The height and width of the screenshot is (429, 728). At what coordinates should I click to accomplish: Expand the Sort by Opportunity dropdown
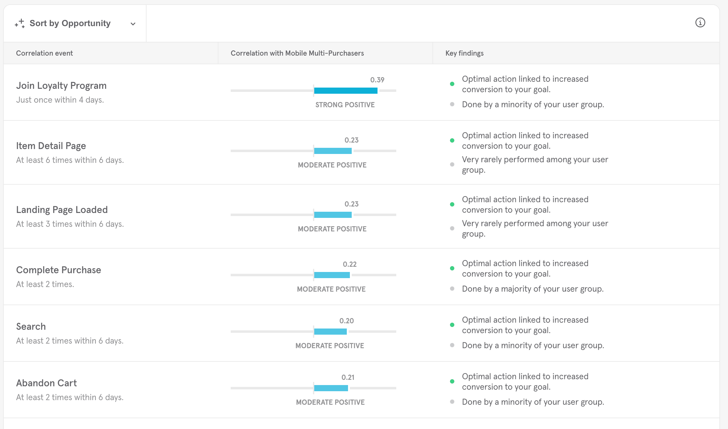coord(132,23)
